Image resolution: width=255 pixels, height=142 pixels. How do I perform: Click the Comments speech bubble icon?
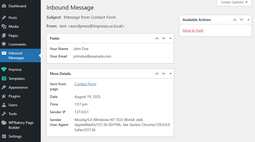tap(4, 44)
